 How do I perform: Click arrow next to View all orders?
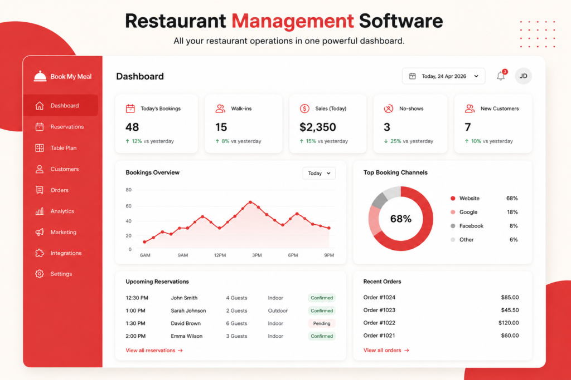407,351
